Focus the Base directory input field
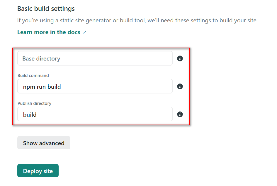 [x=95, y=58]
